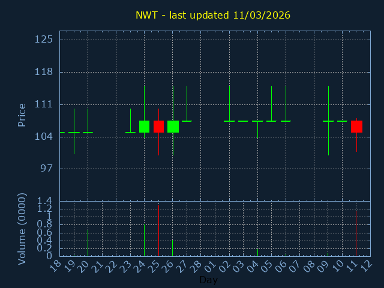Click the Day axis title
384x288 pixels.
click(208, 280)
